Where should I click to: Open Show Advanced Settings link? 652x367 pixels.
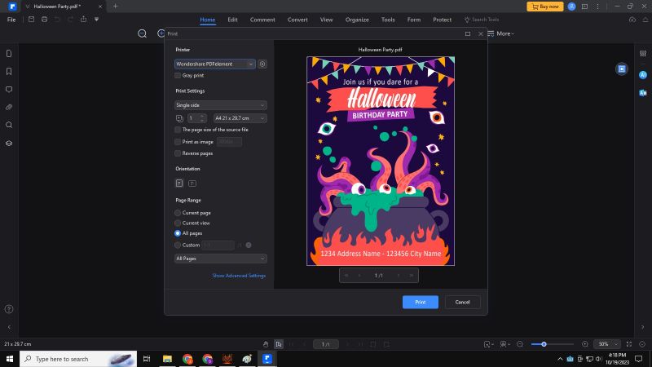pos(239,276)
